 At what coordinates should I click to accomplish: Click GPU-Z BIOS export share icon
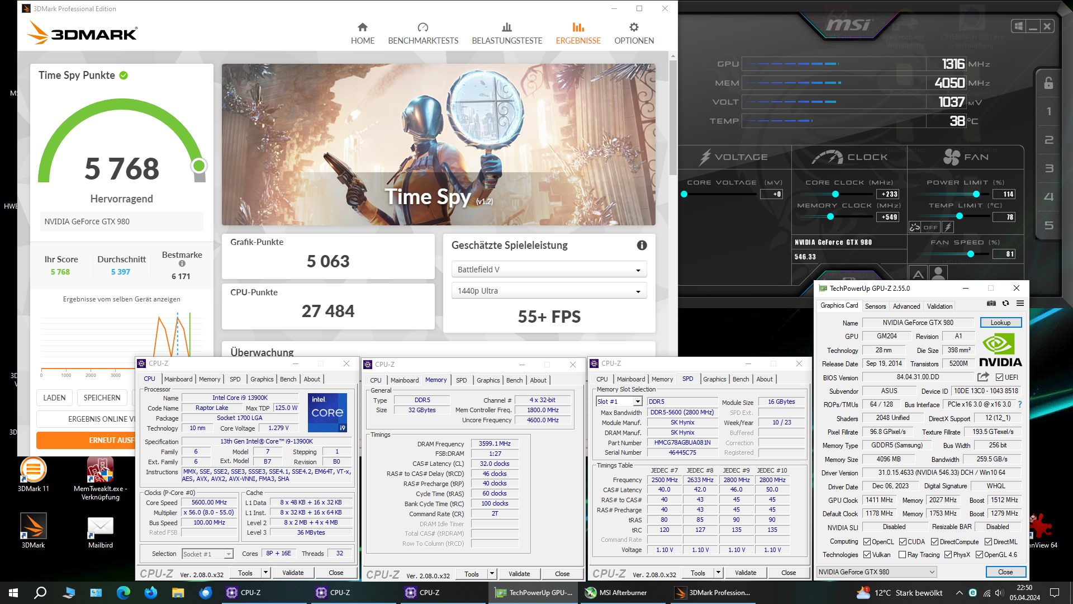click(983, 377)
